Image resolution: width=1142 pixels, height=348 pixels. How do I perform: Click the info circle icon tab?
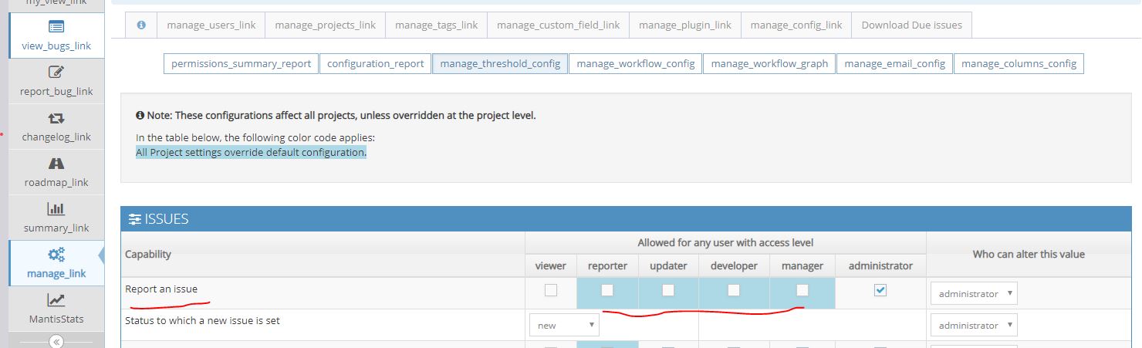pos(141,25)
